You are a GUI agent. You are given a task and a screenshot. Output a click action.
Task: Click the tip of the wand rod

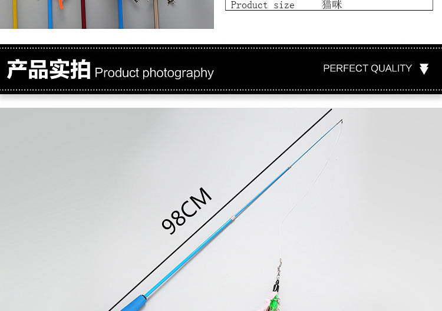pos(341,121)
